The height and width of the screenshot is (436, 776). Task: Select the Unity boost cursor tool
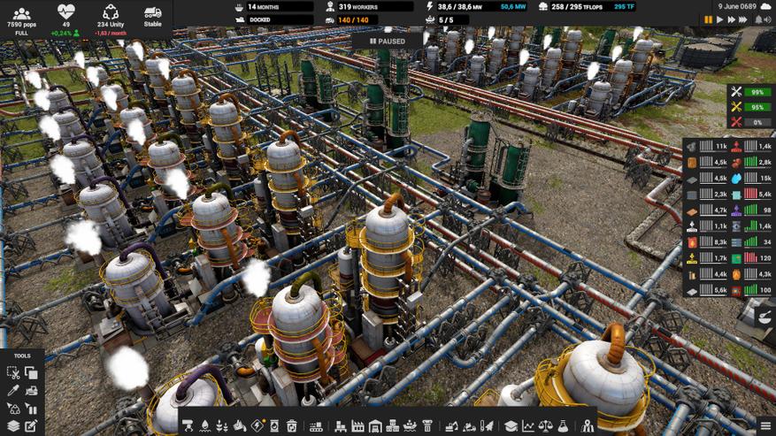[x=13, y=409]
